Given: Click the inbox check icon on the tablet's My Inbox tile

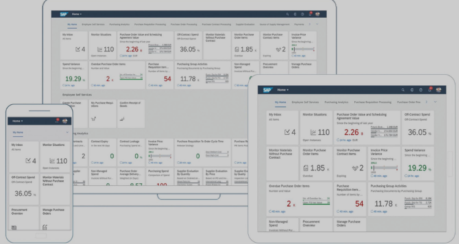Looking at the screenshot, I should pos(287,132).
